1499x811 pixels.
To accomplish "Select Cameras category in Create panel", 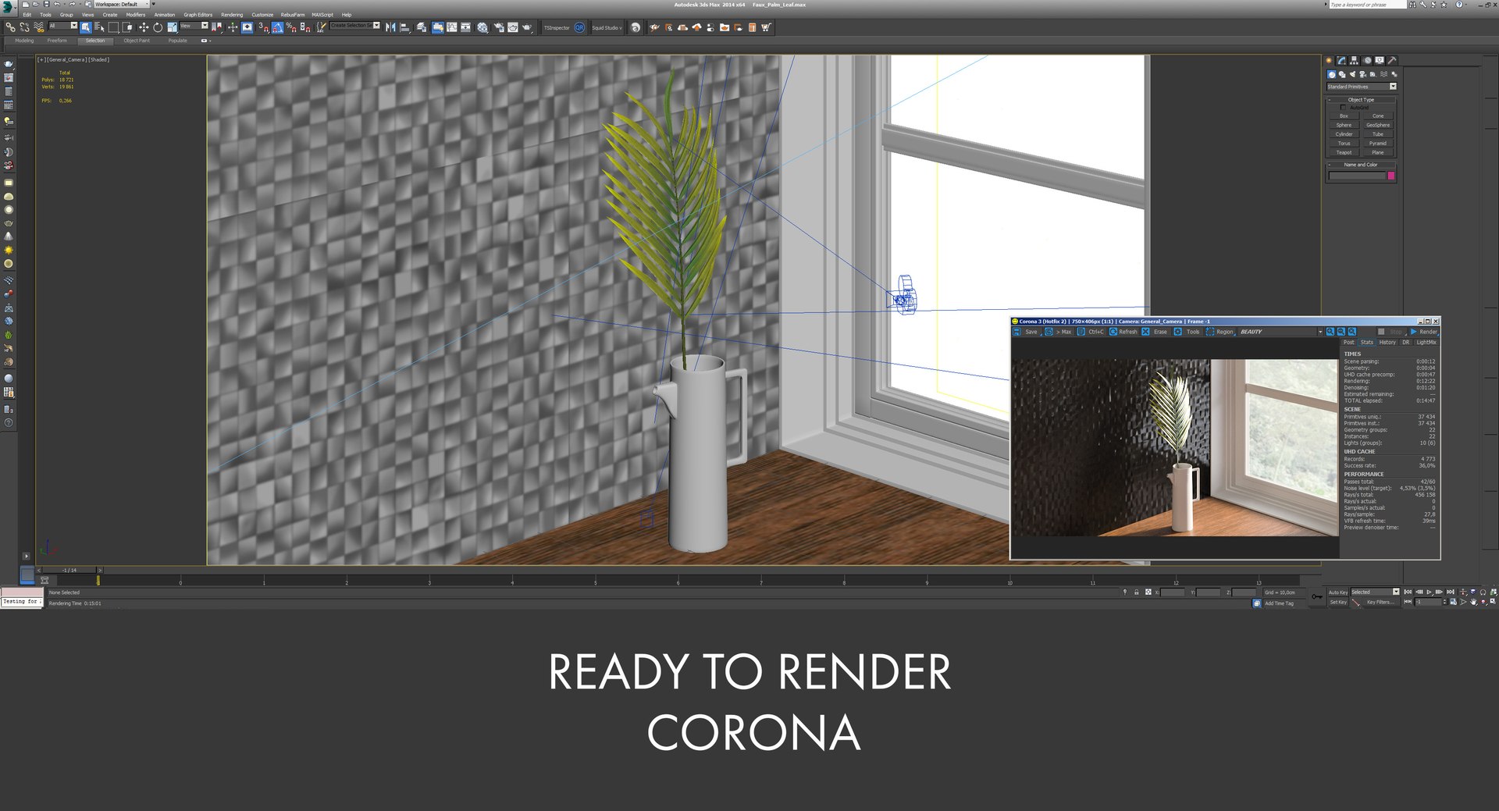I will (x=1363, y=74).
